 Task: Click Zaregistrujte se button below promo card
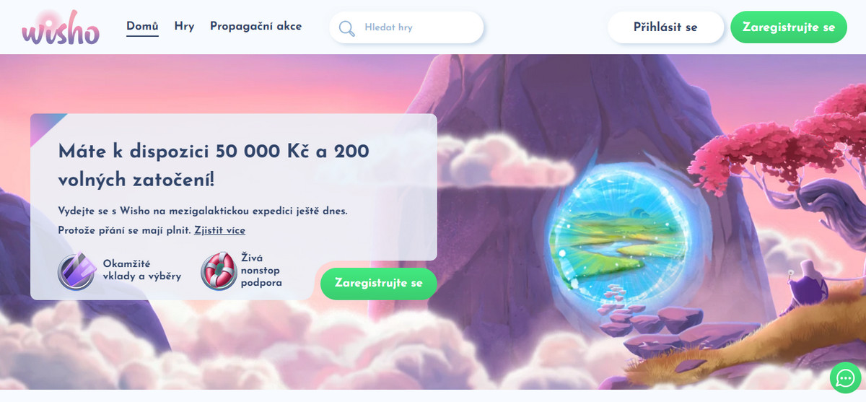tap(379, 284)
